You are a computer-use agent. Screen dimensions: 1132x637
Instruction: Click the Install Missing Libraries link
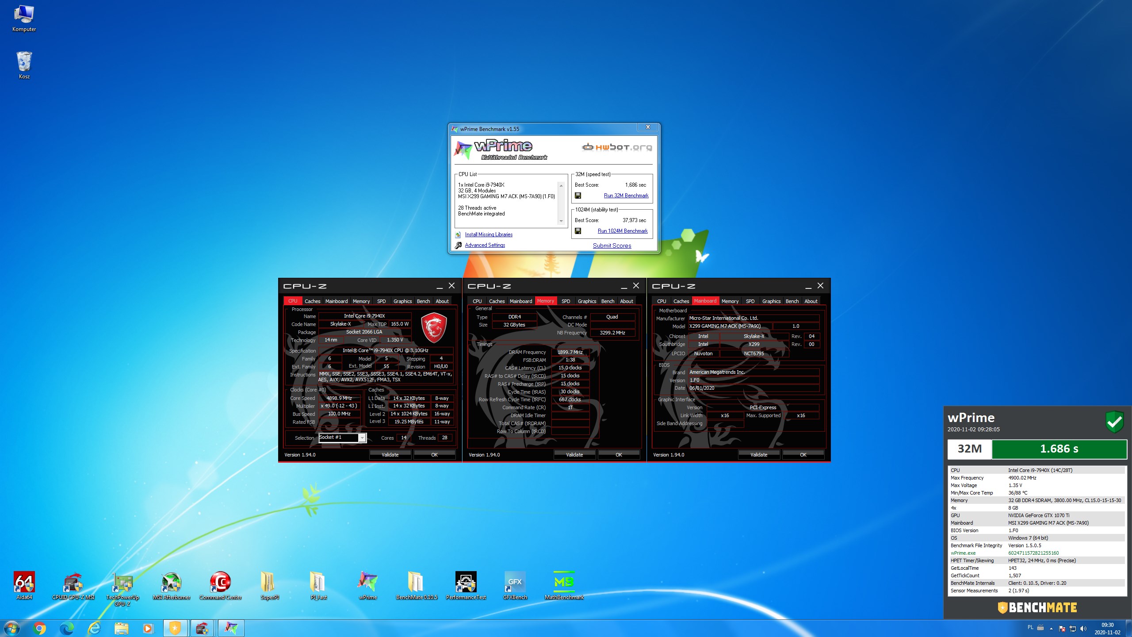[x=489, y=234]
